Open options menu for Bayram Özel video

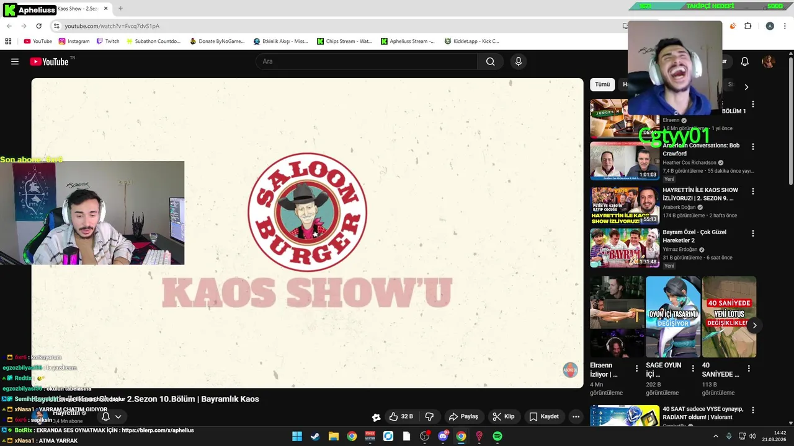point(753,234)
